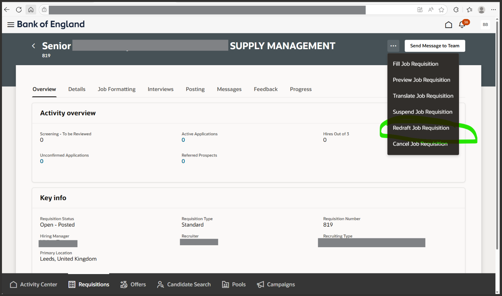Viewport: 502px width, 296px height.
Task: Switch to Job Formatting tab
Action: pos(116,89)
